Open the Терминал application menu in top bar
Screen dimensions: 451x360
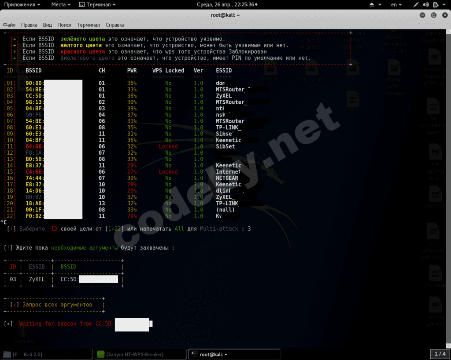(97, 4)
